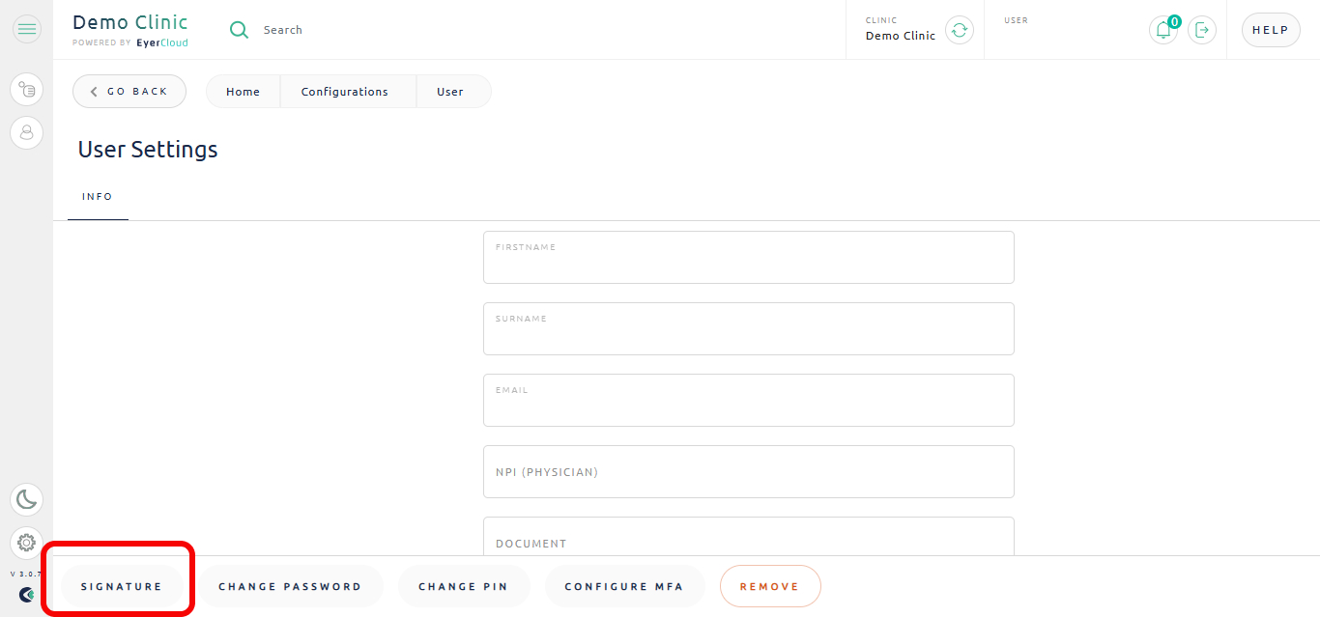Click the Go Back button
The height and width of the screenshot is (617, 1320).
[129, 91]
